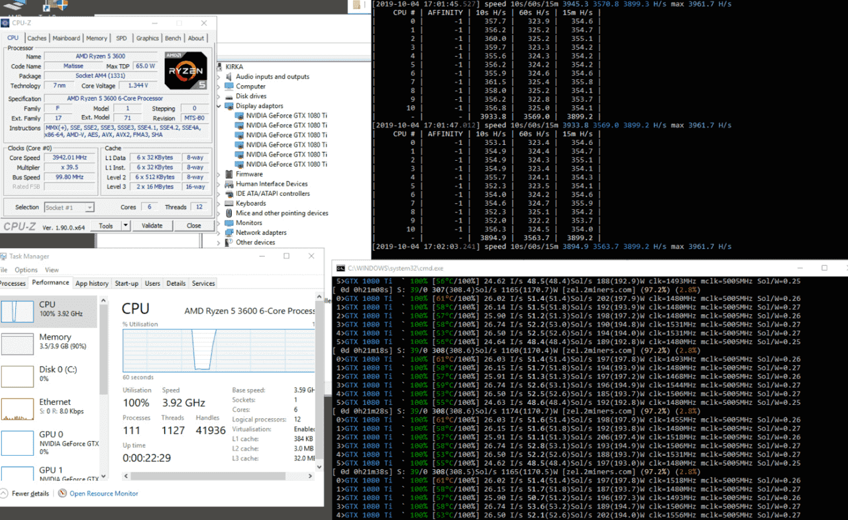Click the Disk drives category icon
848x520 pixels.
tap(229, 96)
